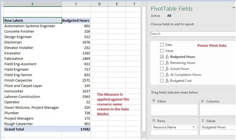Switch to the Active fields tab
This screenshot has width=236, height=140.
(x=155, y=16)
